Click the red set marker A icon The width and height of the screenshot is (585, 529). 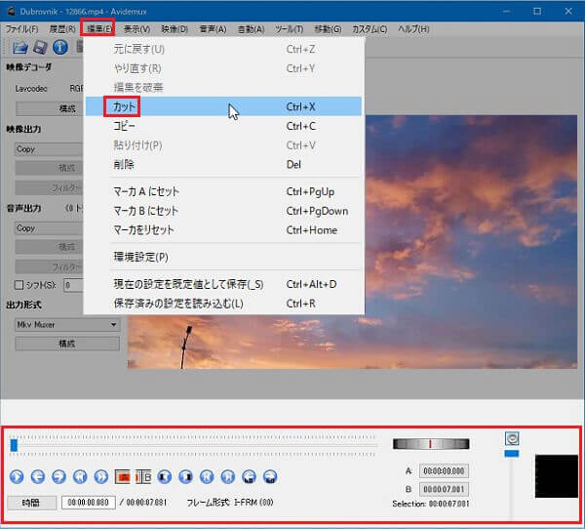123,476
